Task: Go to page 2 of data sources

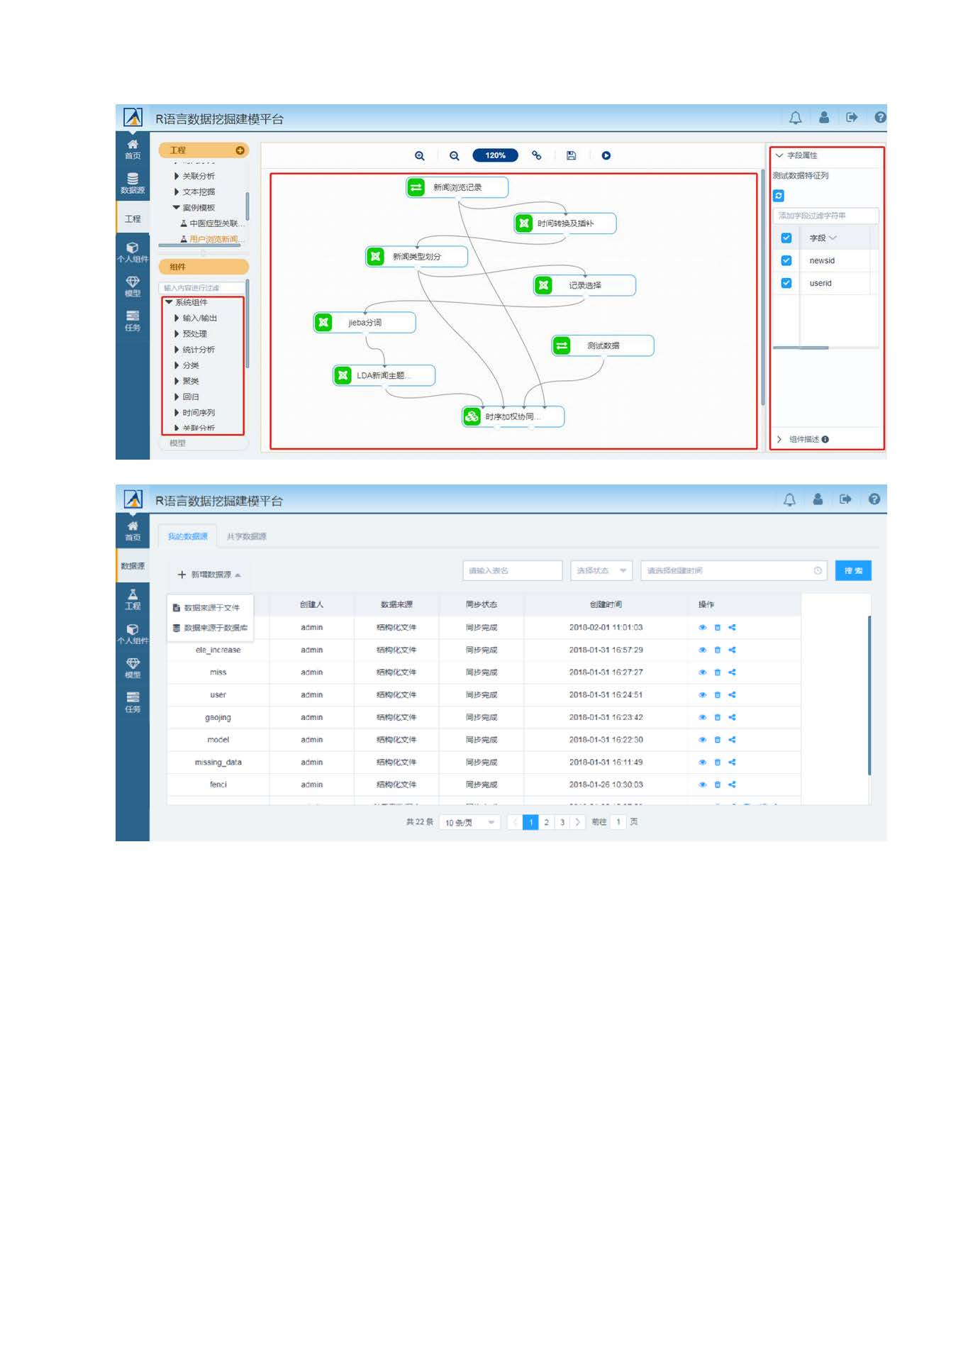Action: 546,823
